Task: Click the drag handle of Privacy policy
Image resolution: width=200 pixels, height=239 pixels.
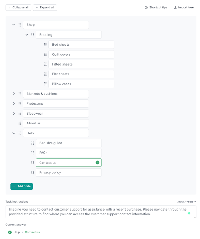Action: click(x=32, y=172)
